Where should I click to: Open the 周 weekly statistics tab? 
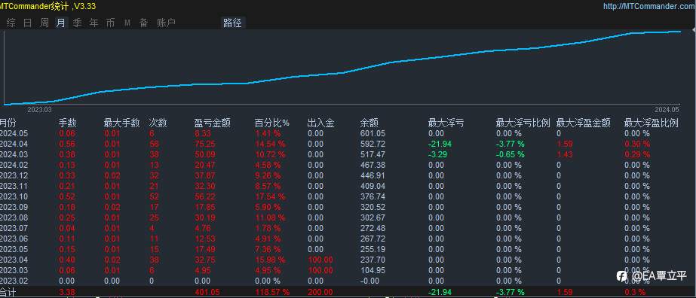click(44, 23)
